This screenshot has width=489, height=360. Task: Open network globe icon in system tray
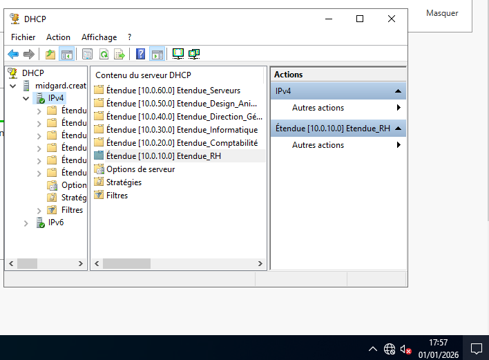[x=390, y=349]
